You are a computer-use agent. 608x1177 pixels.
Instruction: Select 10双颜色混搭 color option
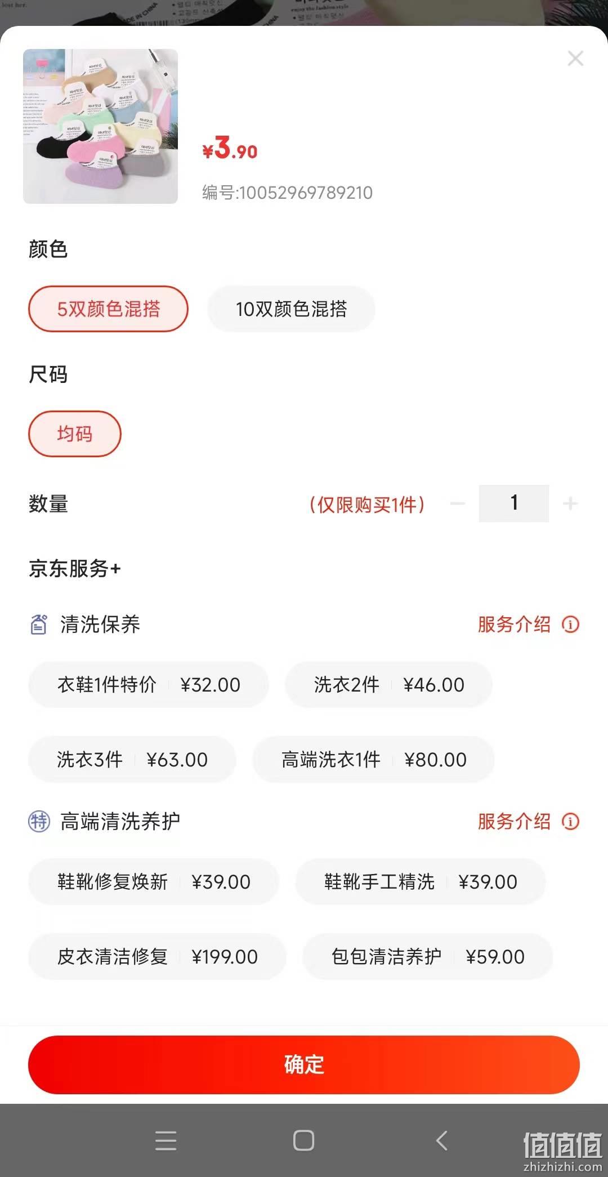(x=291, y=309)
